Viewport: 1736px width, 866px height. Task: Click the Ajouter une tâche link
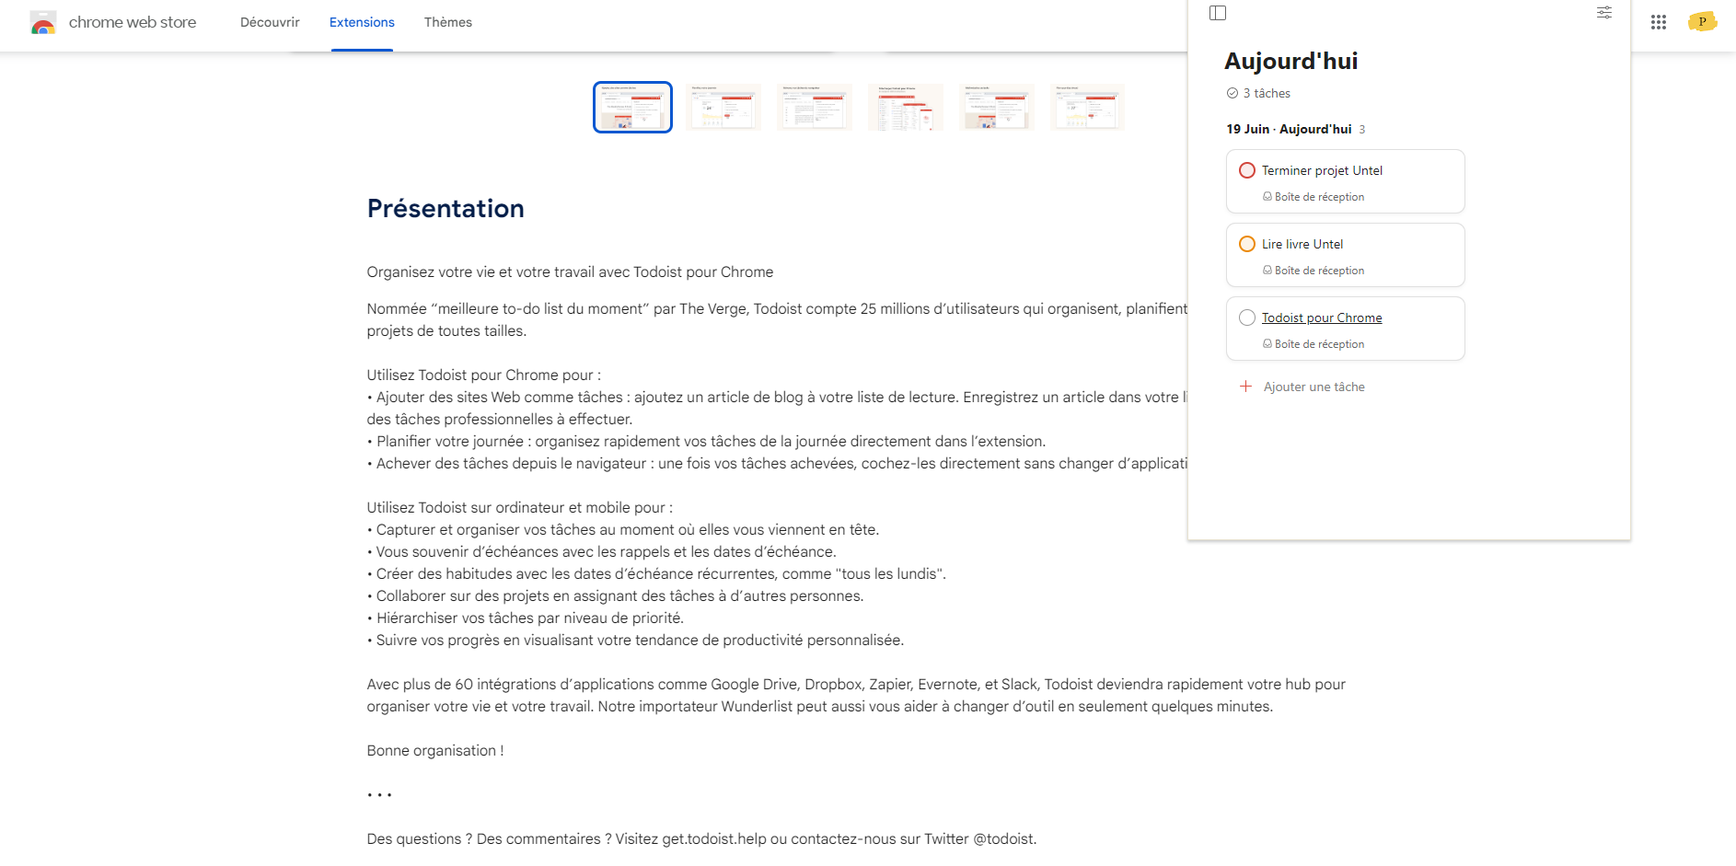click(x=1314, y=387)
